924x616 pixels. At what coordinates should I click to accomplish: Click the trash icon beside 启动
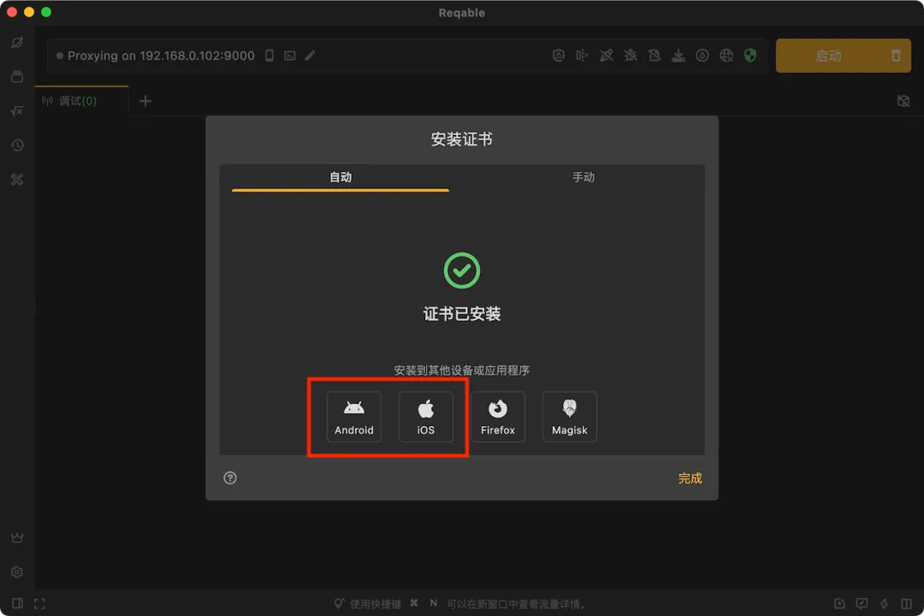point(896,56)
